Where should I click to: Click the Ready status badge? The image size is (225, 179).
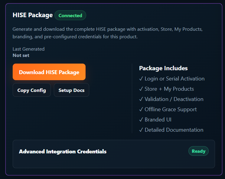point(198,151)
